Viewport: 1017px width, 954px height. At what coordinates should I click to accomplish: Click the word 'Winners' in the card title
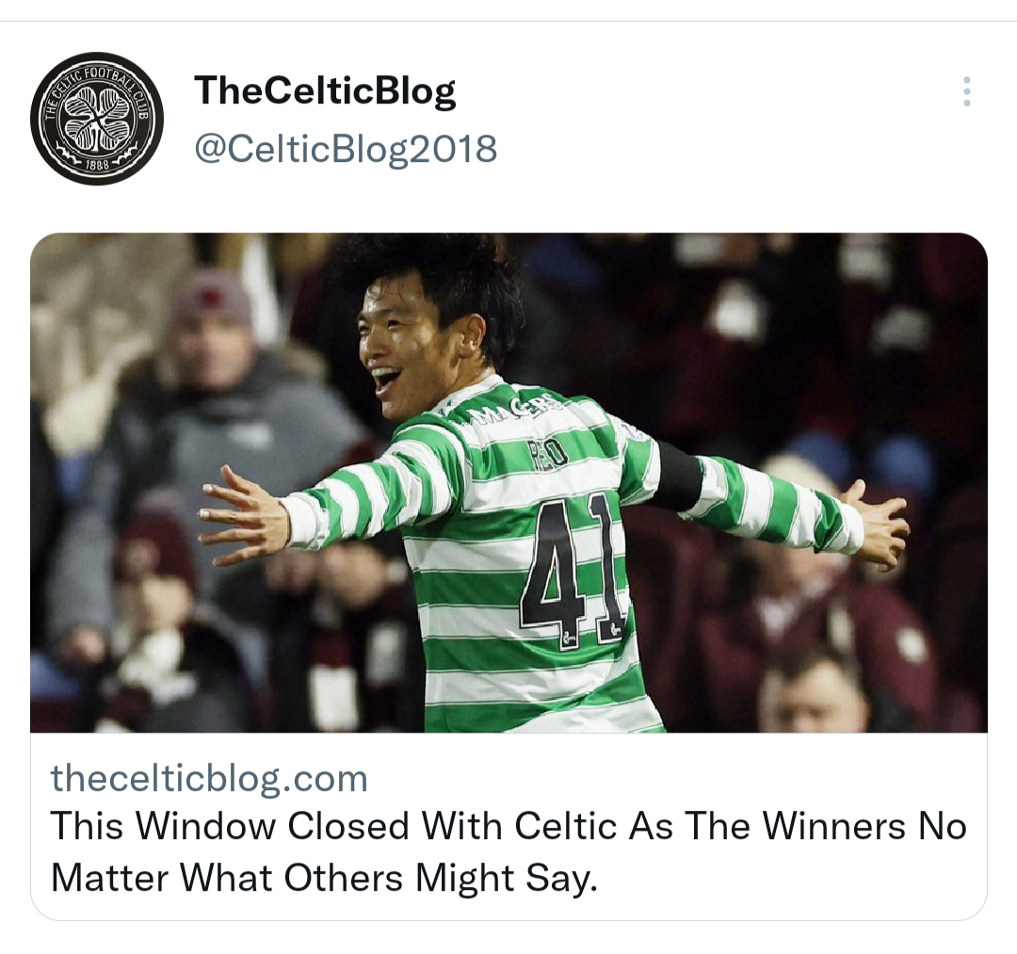tap(833, 826)
